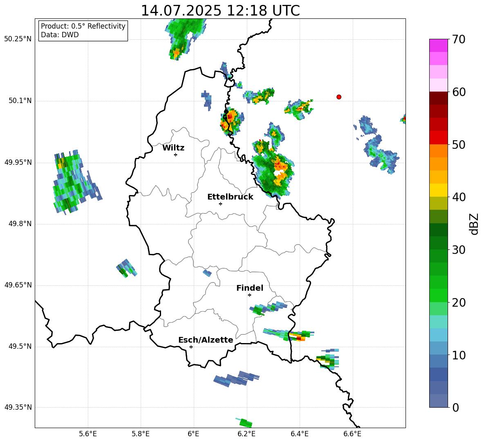This screenshot has height=442, width=484.
Task: Pick the yellow swatch just above 40 dBZ
Action: click(x=438, y=191)
